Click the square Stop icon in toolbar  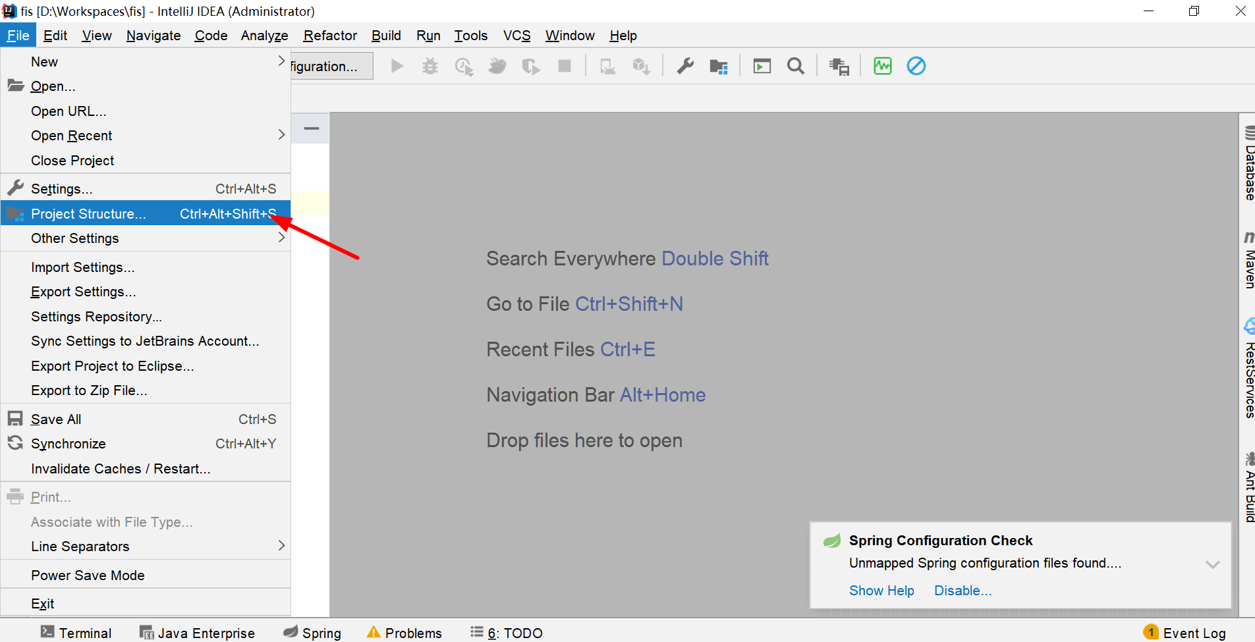tap(565, 66)
